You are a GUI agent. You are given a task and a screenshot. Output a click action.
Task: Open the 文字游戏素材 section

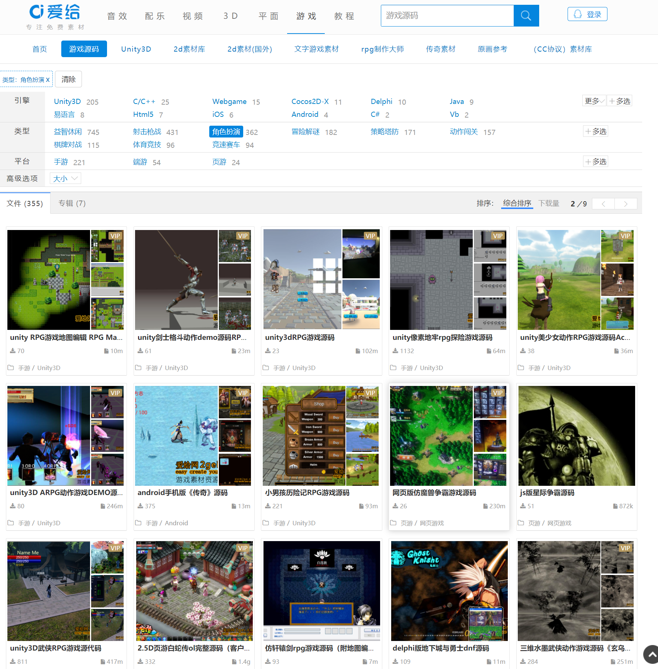(x=316, y=49)
